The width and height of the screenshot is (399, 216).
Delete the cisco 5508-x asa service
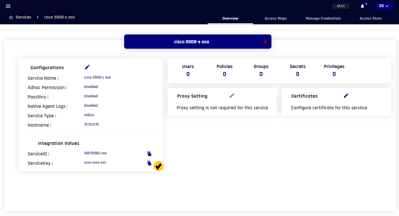[265, 42]
